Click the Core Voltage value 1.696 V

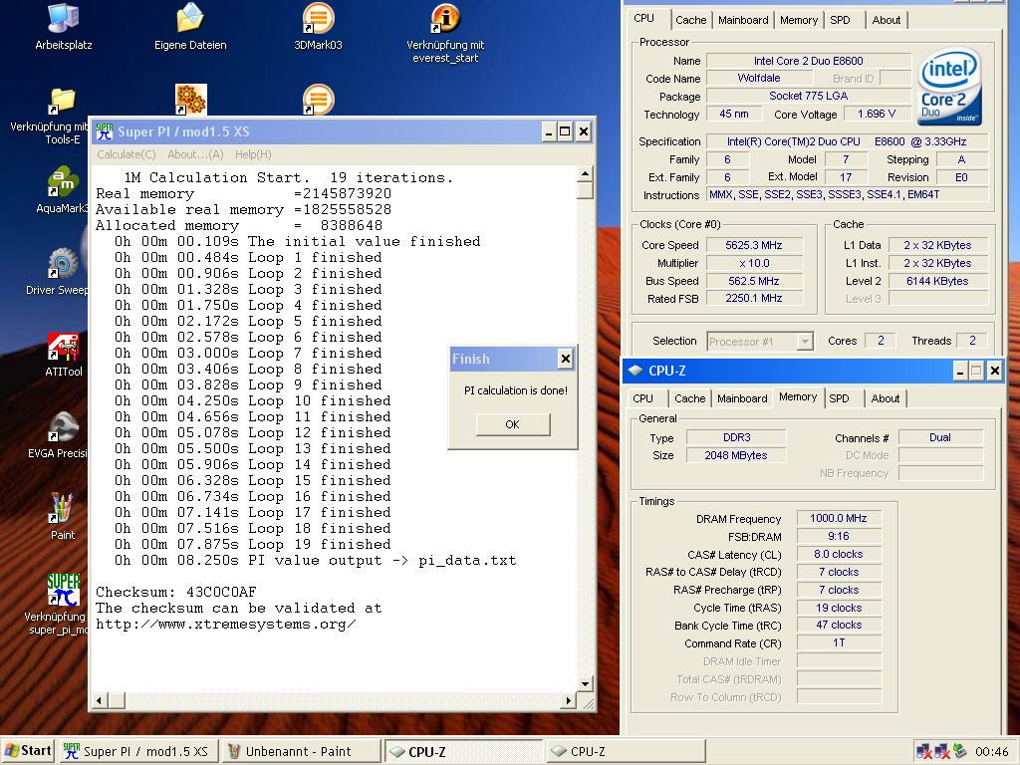click(x=877, y=114)
